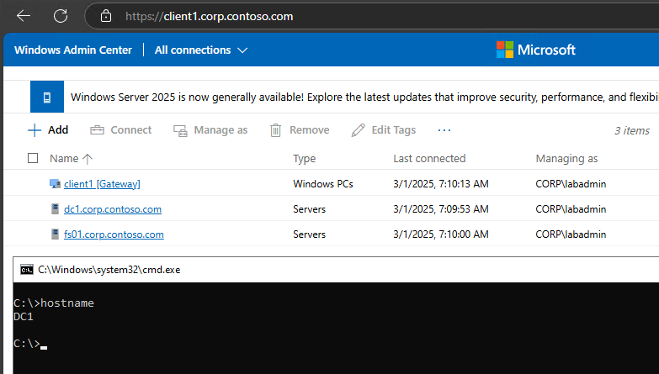Click Windows Admin Center title
Viewport: 659px width, 374px height.
pyautogui.click(x=73, y=50)
